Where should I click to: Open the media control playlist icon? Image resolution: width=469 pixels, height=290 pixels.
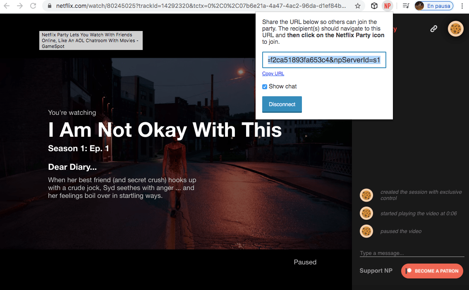point(406,6)
